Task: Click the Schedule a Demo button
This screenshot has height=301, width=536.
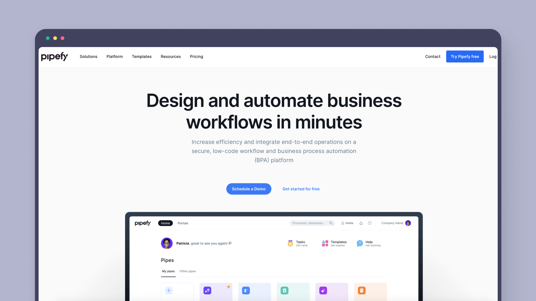Action: click(248, 188)
